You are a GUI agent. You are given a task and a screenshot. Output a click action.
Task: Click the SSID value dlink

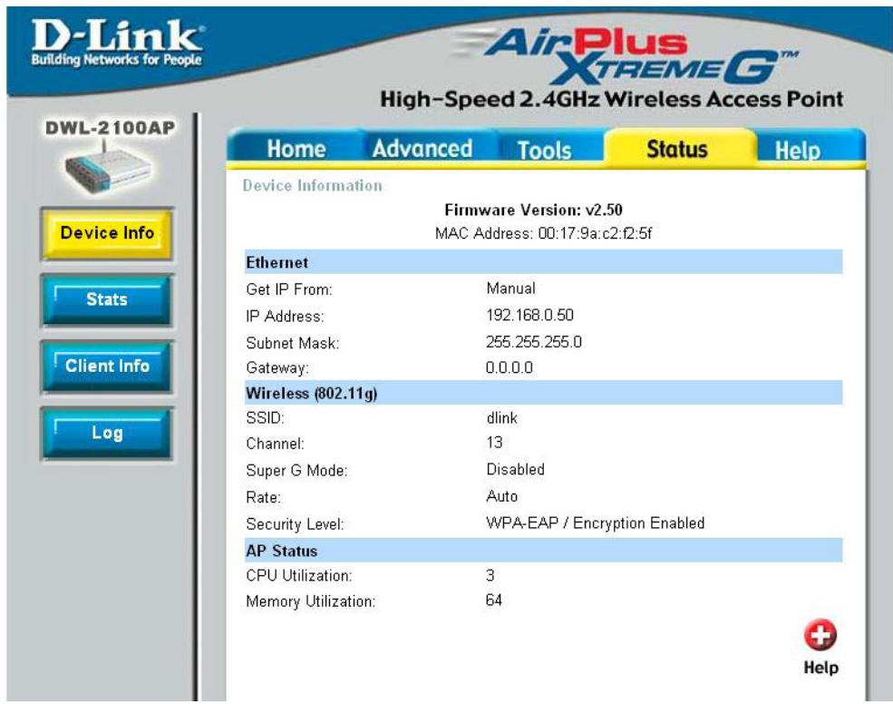[x=501, y=418]
